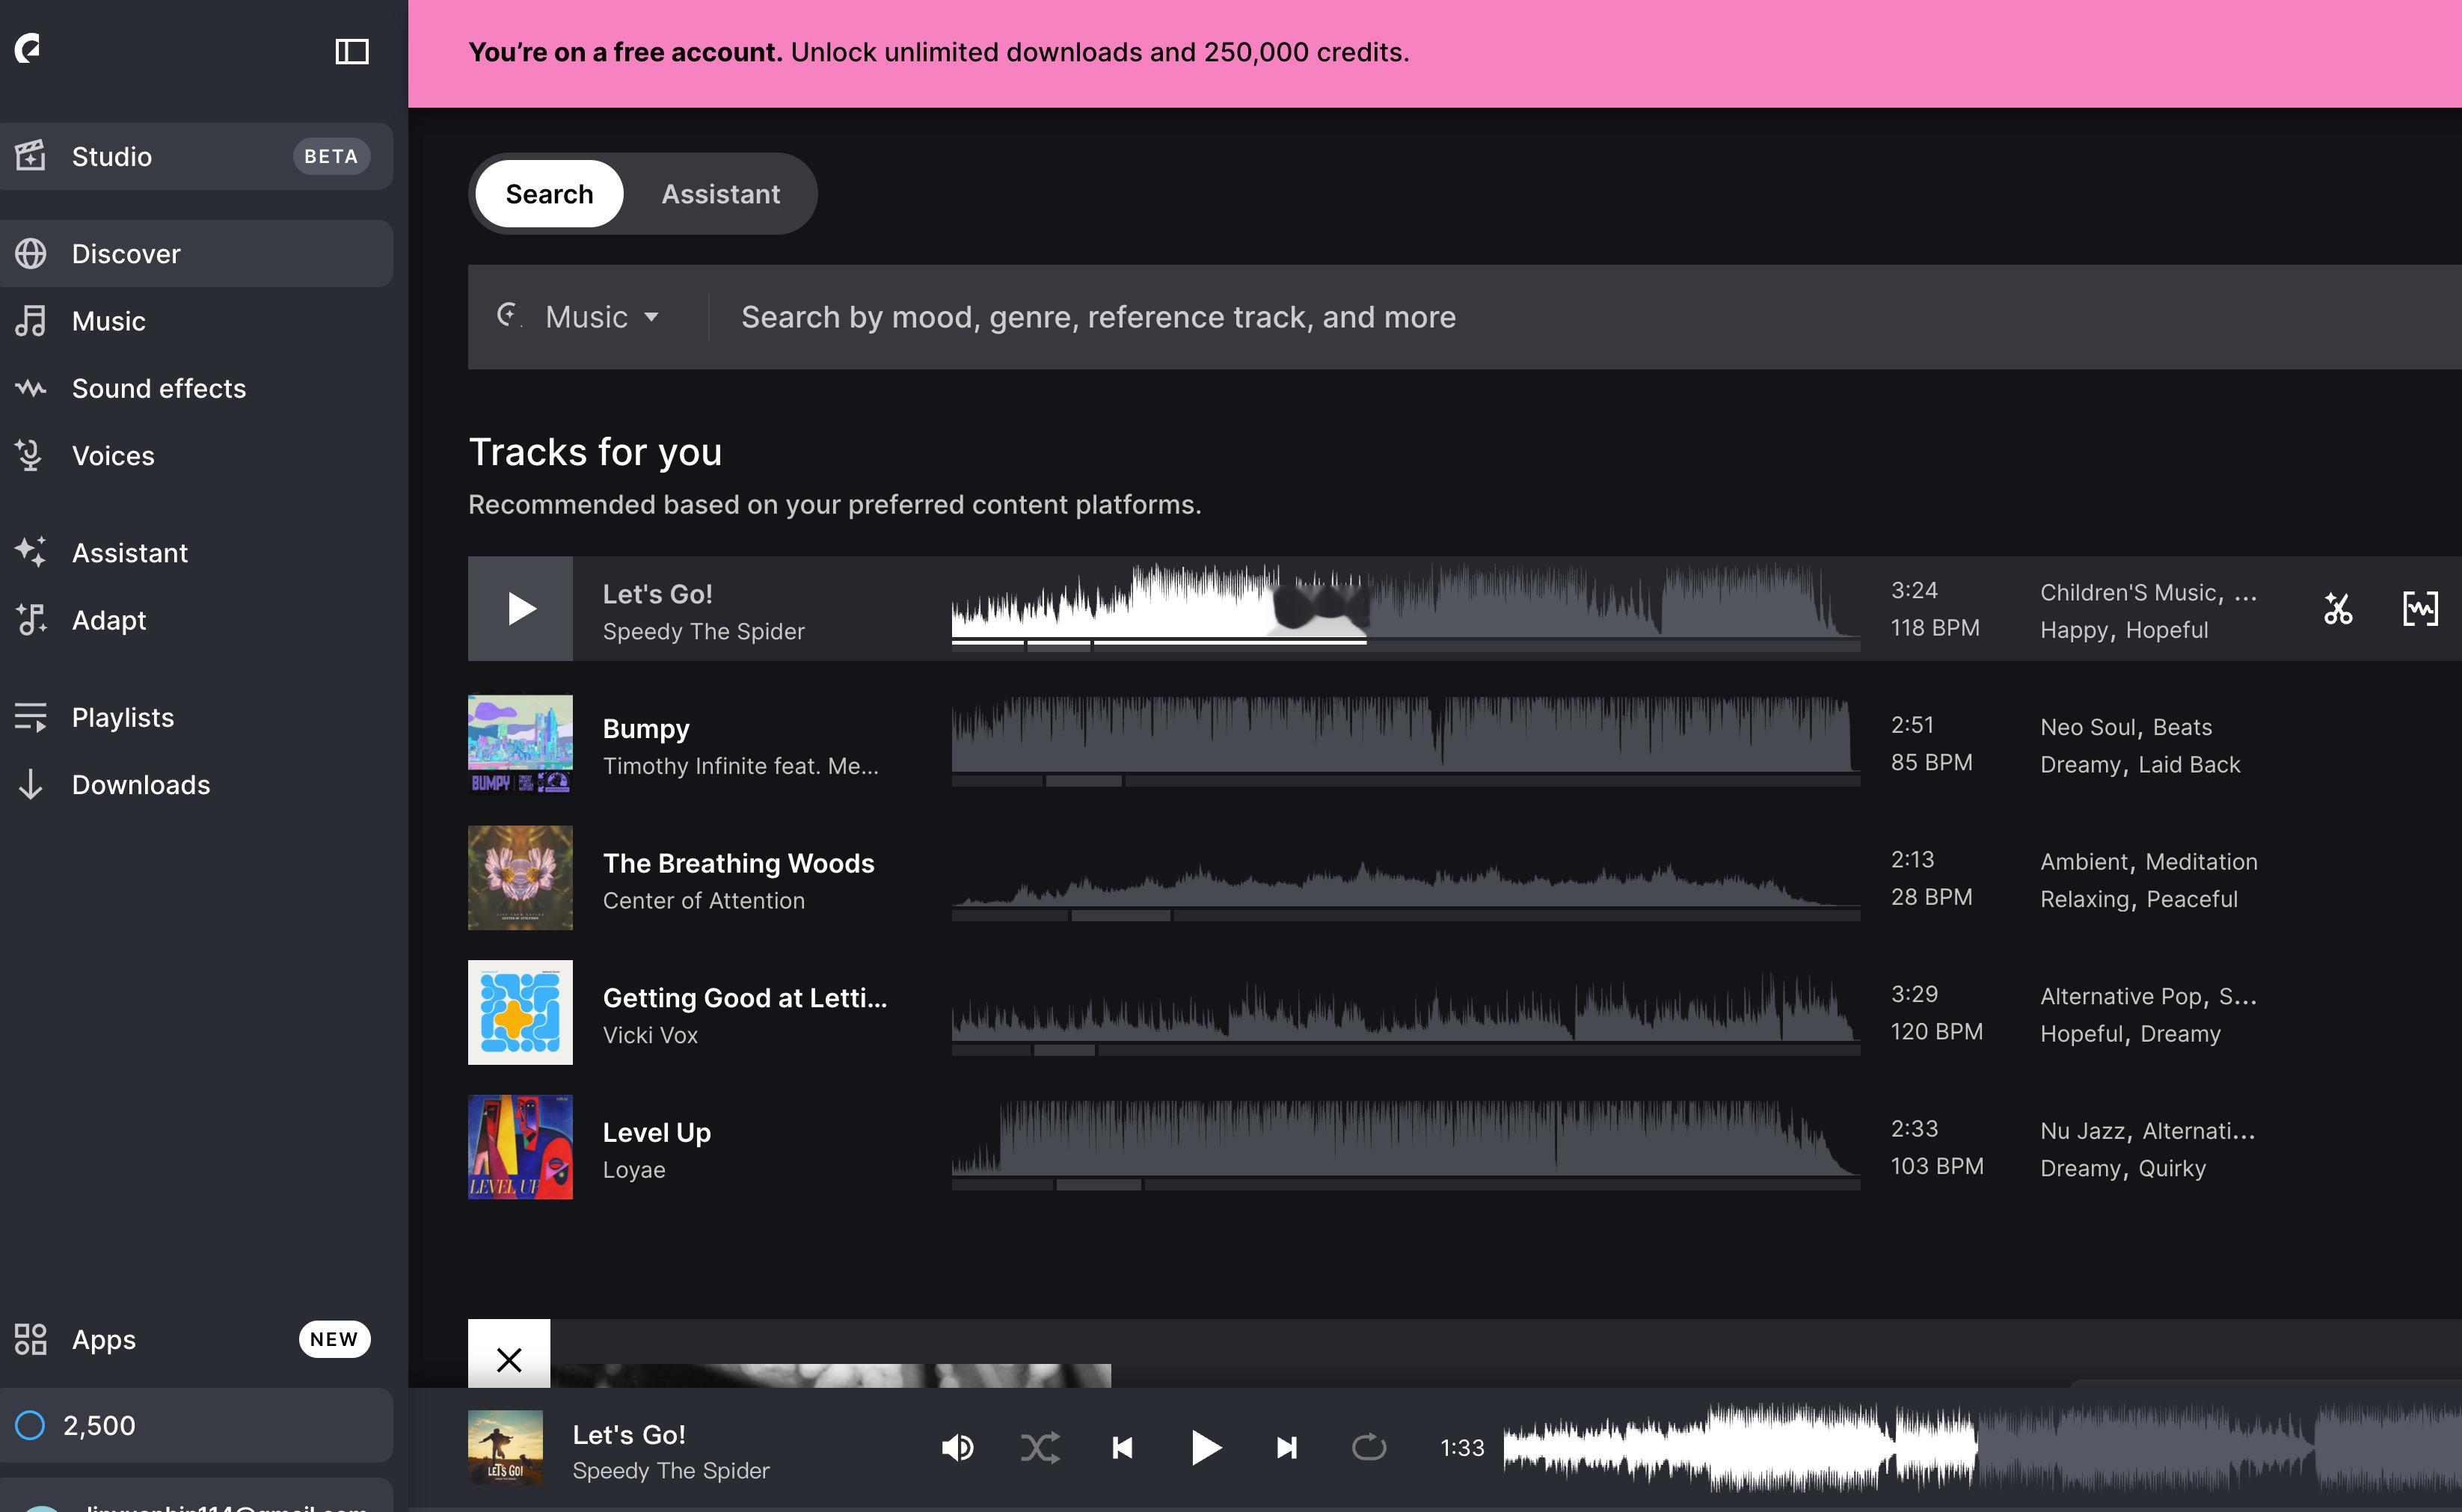This screenshot has height=1512, width=2462.
Task: Go to previous track in player
Action: 1122,1447
